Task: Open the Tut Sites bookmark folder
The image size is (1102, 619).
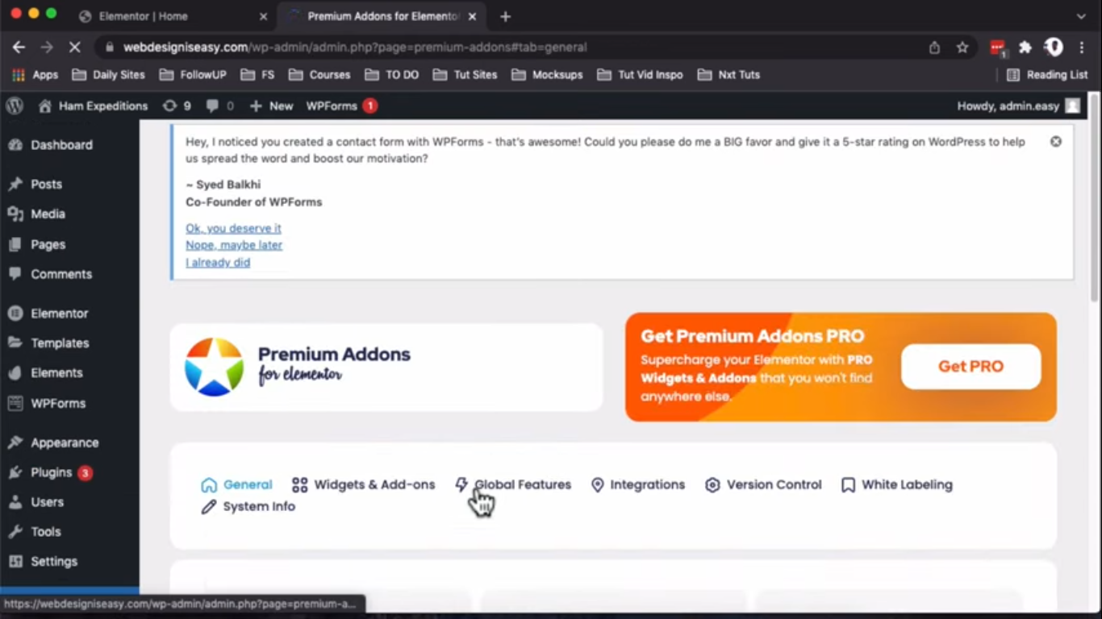Action: pos(465,75)
